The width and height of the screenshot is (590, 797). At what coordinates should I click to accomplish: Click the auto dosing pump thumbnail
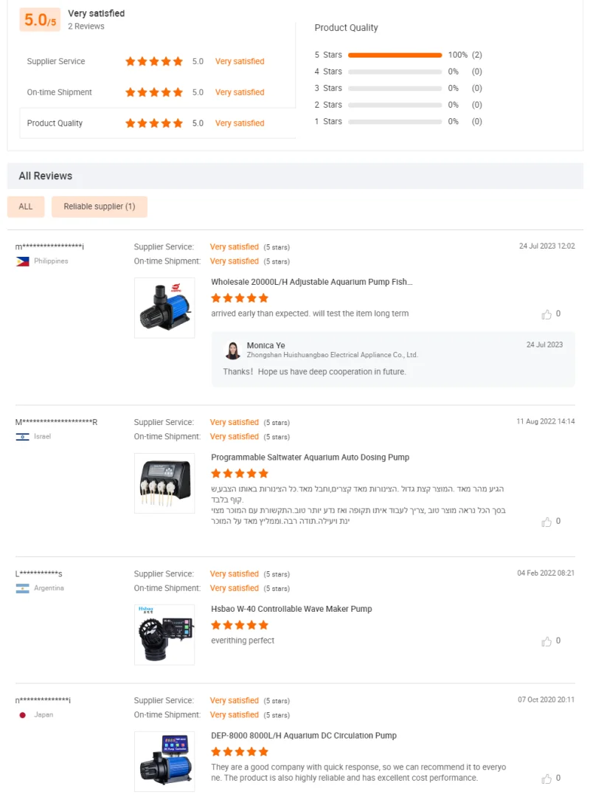(x=164, y=483)
